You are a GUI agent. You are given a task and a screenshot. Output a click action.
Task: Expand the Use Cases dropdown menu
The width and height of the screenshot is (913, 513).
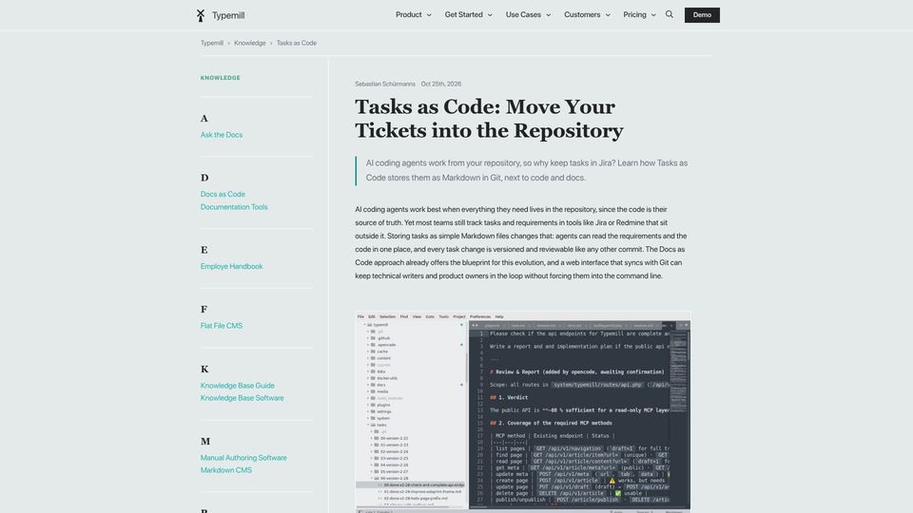(528, 15)
